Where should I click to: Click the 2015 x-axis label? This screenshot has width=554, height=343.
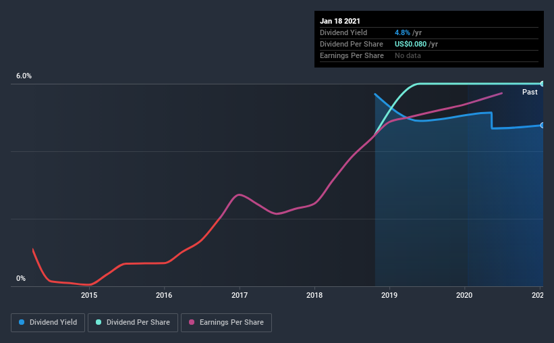[x=89, y=295]
